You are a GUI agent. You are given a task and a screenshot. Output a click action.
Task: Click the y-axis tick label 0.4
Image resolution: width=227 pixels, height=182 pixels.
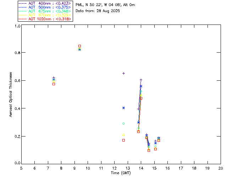(17, 108)
